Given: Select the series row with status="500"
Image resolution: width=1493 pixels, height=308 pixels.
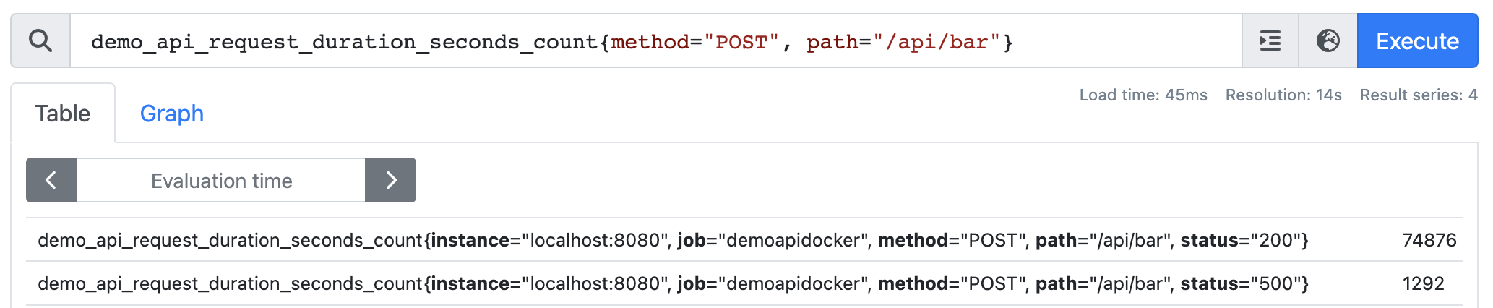Looking at the screenshot, I should [x=744, y=283].
